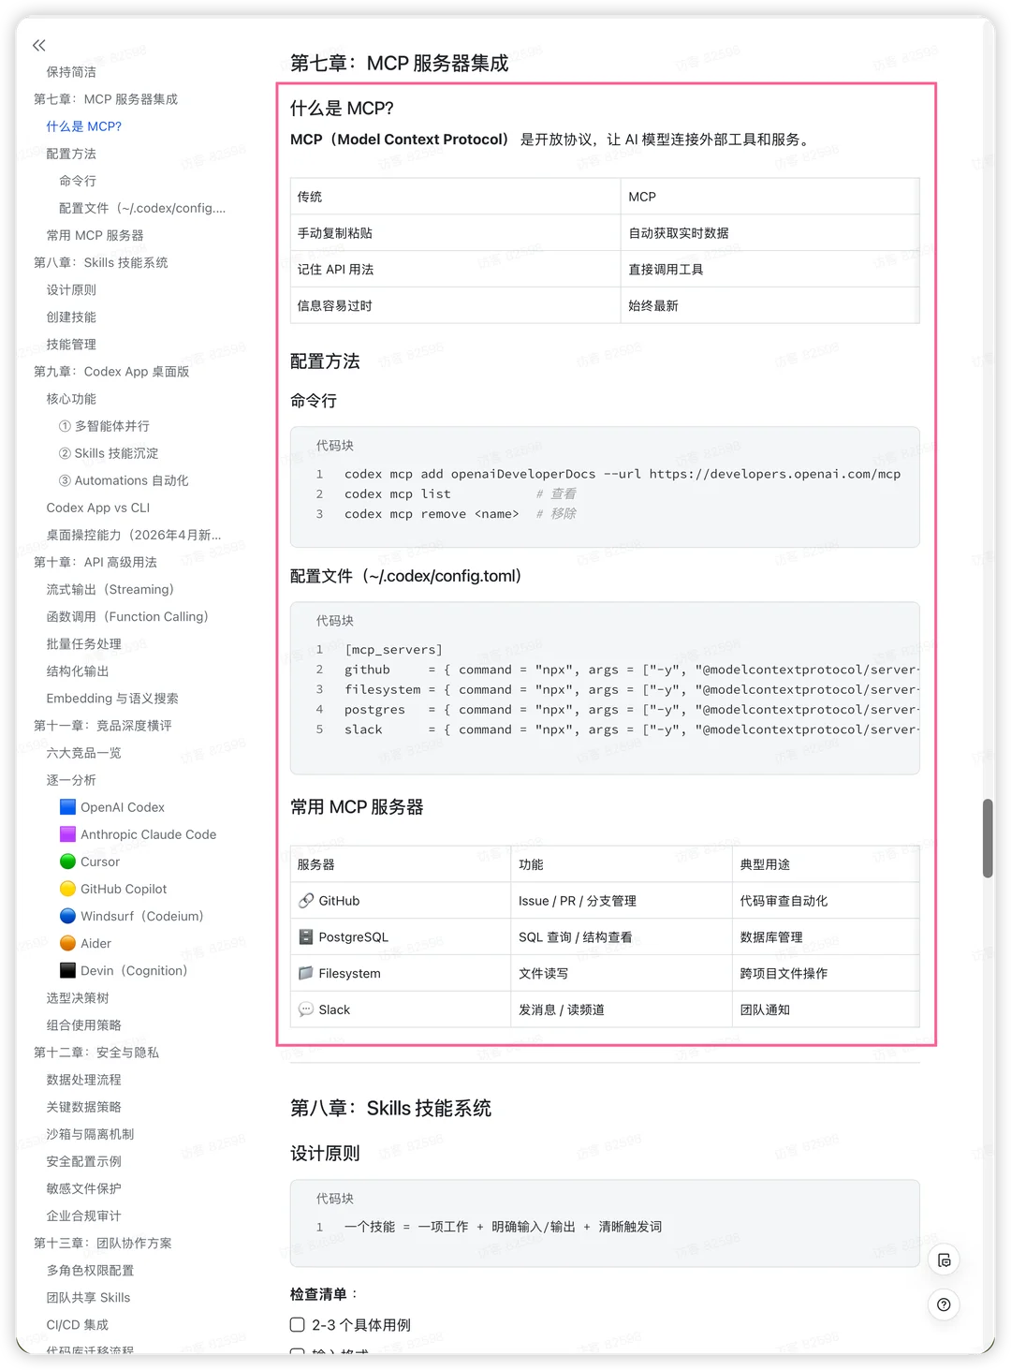Click the database icon beside PostgreSQL

tap(306, 937)
